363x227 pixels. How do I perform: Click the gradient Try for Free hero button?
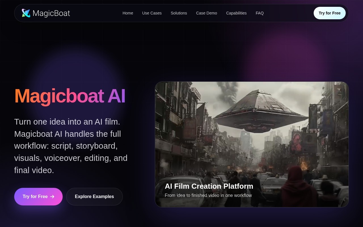(38, 197)
